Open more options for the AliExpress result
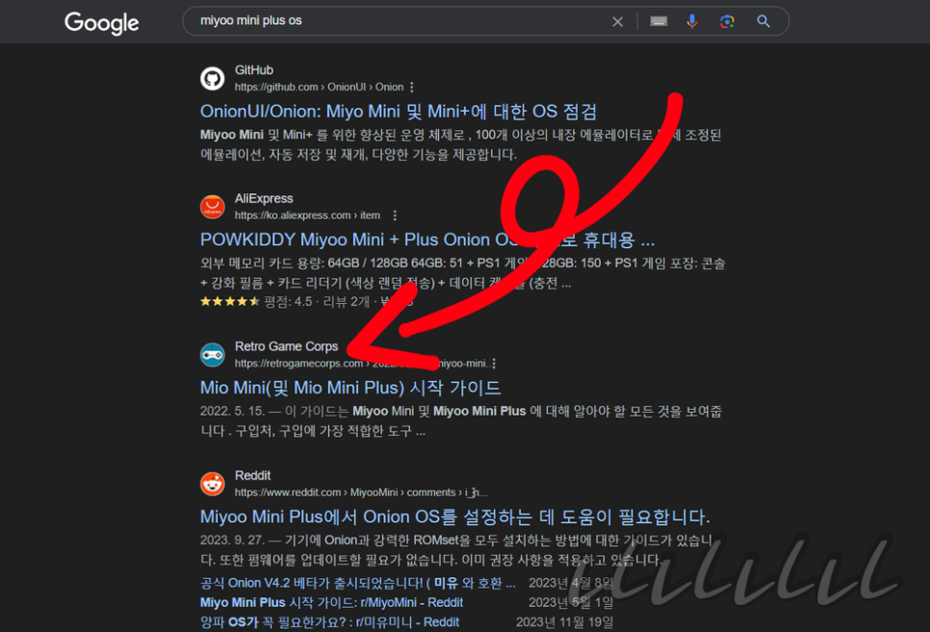Viewport: 930px width, 632px height. (x=395, y=215)
